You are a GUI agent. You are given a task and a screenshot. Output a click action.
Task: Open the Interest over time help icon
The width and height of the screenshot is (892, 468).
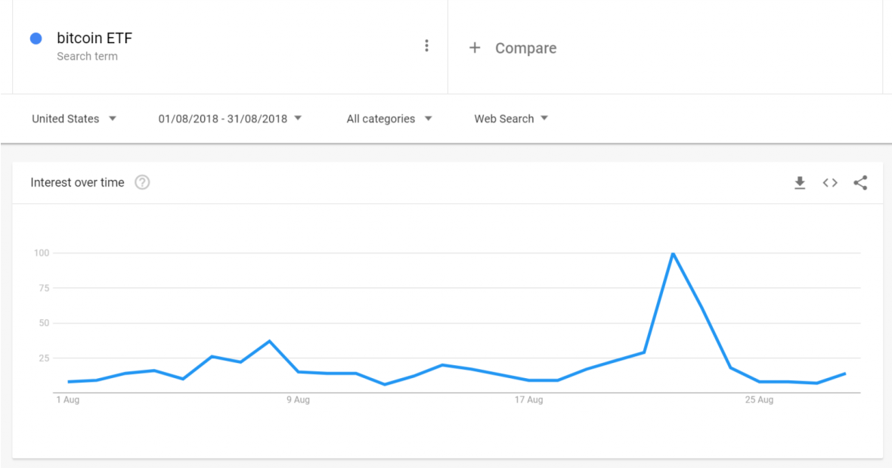tap(142, 183)
